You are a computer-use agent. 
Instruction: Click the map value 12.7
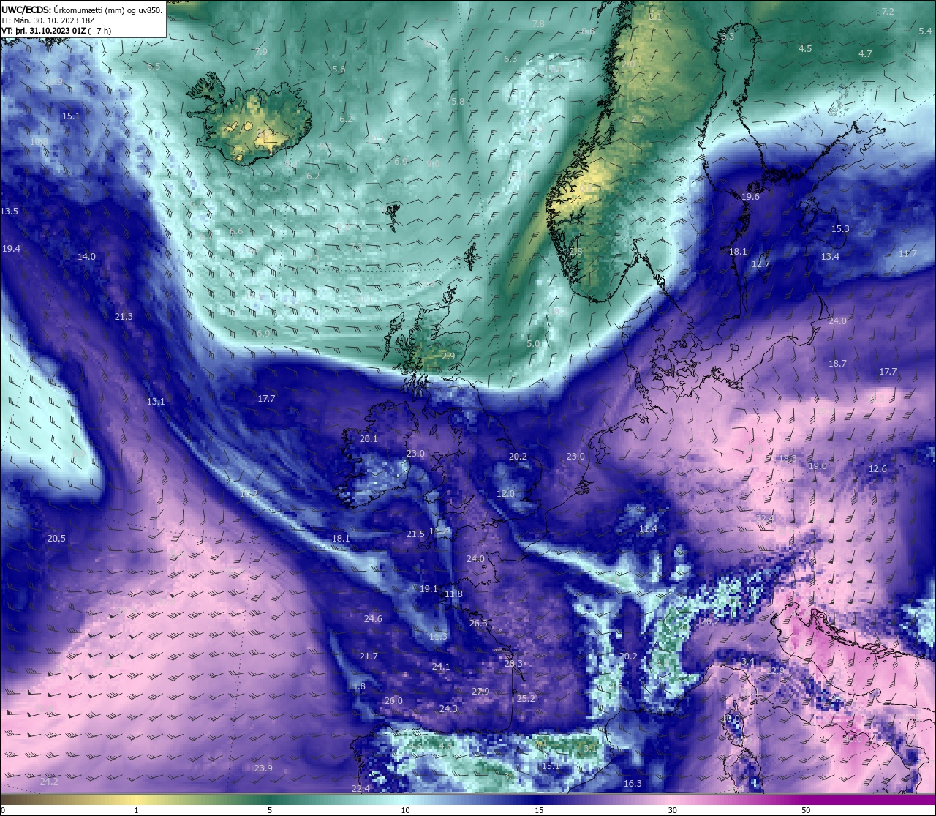click(x=760, y=264)
